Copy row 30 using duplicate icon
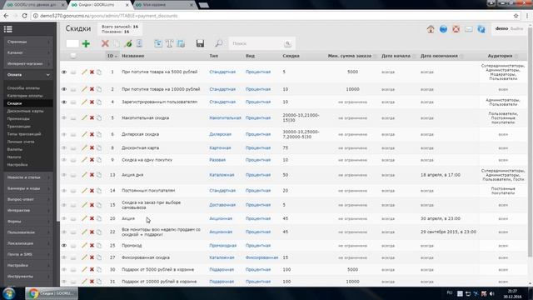The height and width of the screenshot is (300, 533). [99, 270]
